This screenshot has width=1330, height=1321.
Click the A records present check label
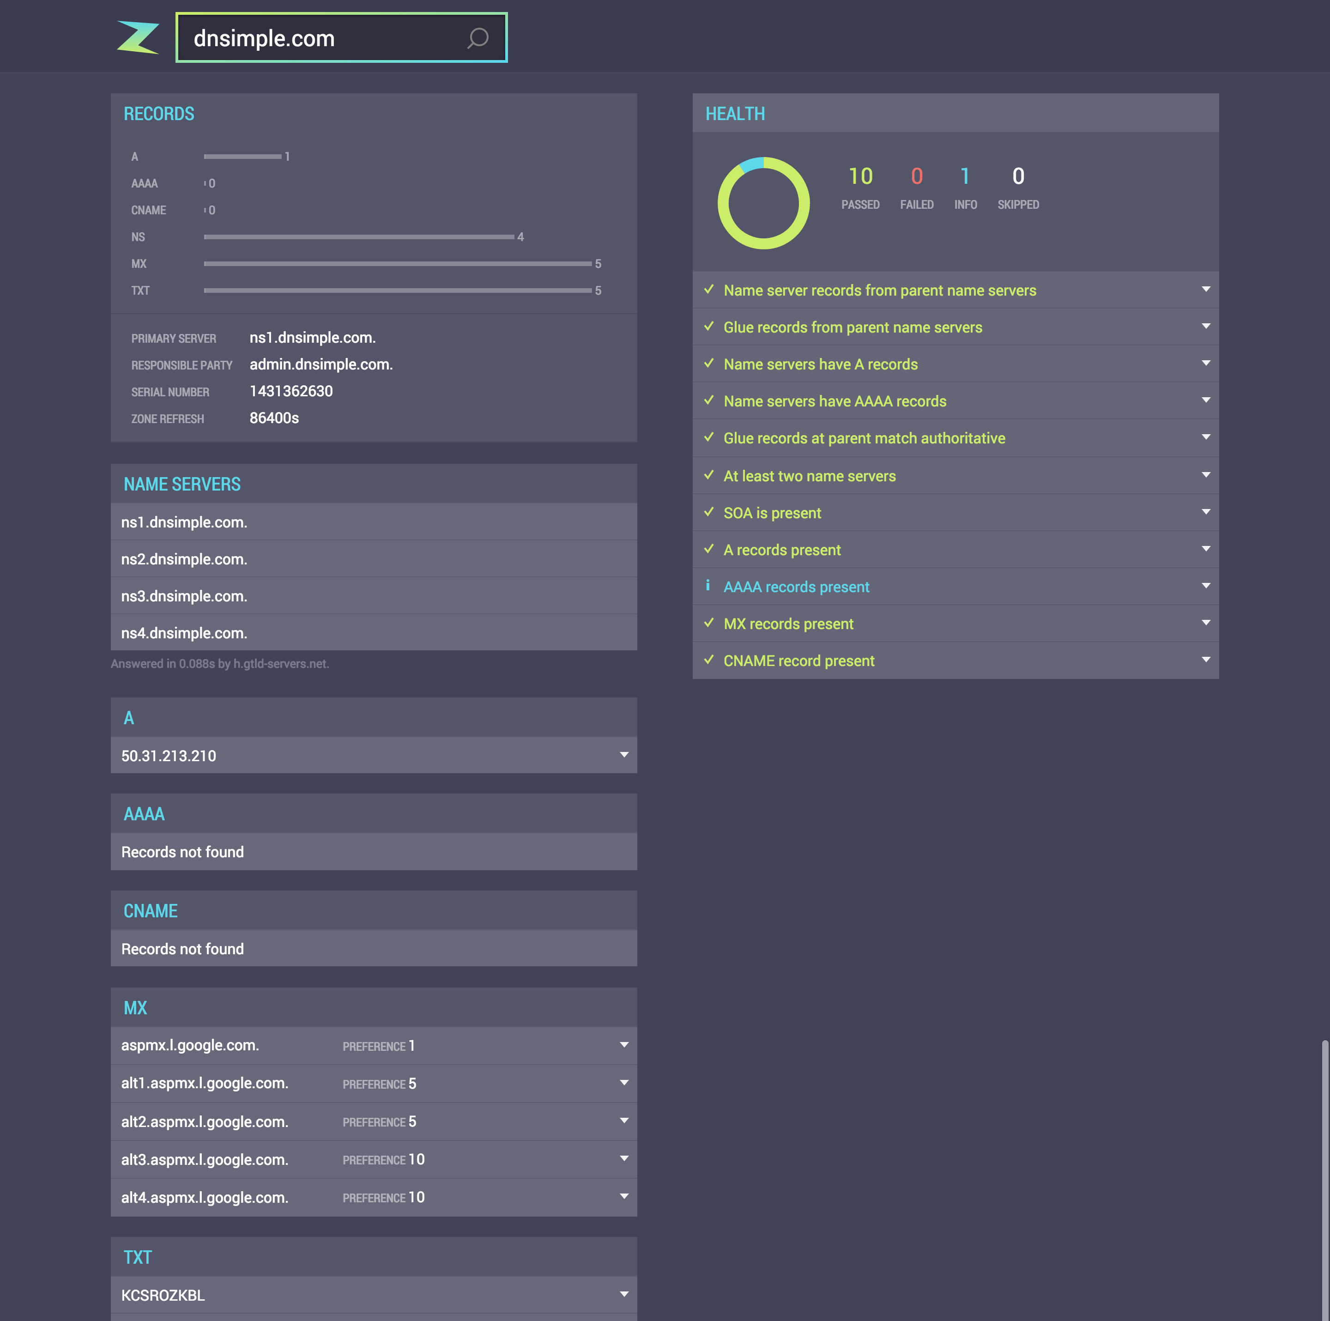[x=782, y=549]
